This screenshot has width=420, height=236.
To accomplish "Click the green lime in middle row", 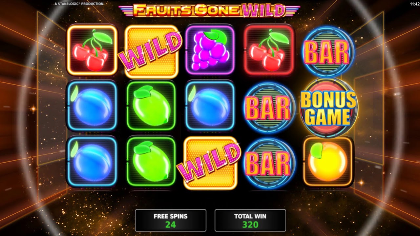I will pyautogui.click(x=151, y=106).
